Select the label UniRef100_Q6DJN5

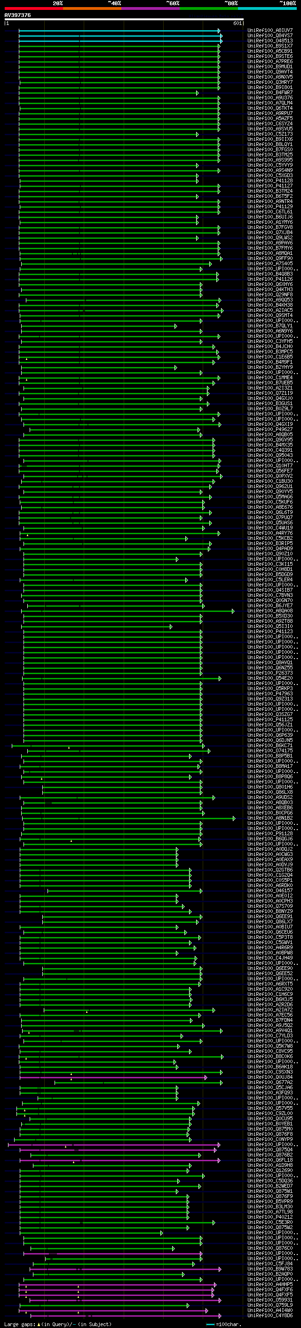(270, 740)
